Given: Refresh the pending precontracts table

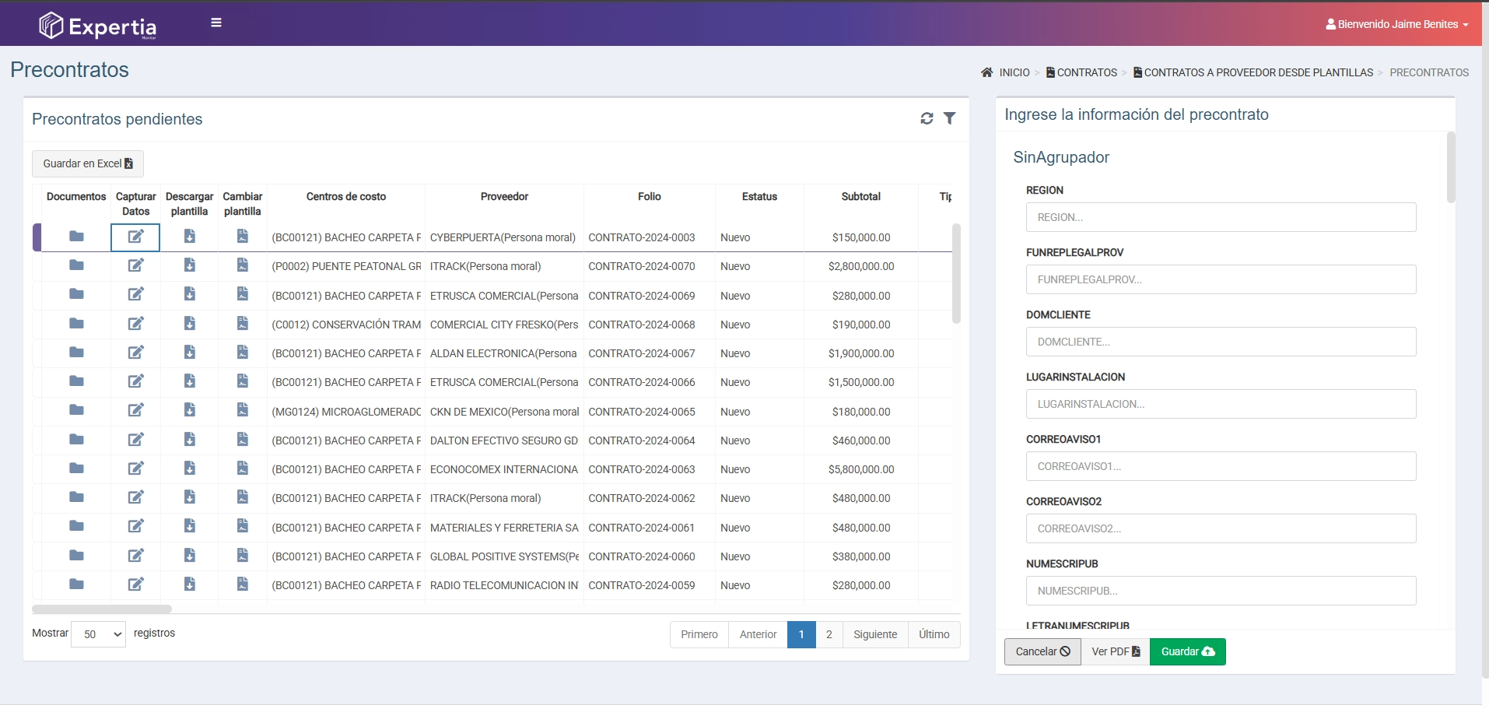Looking at the screenshot, I should pos(927,118).
